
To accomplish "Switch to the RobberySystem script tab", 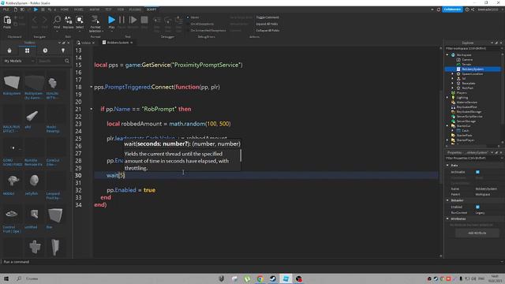I will pos(118,43).
